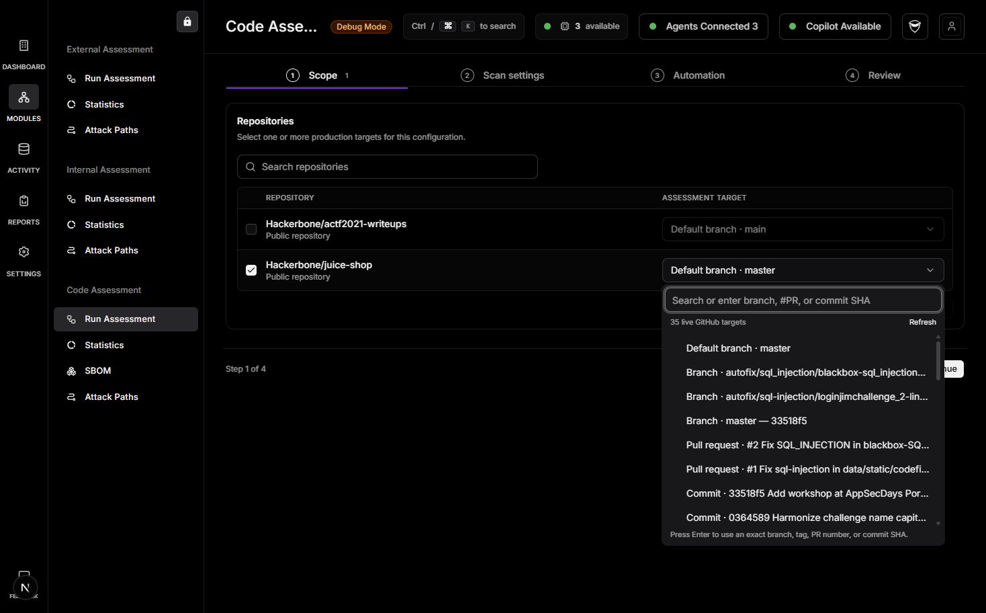Click the Code Assessment Run Assessment icon
Image resolution: width=986 pixels, height=613 pixels.
click(71, 319)
